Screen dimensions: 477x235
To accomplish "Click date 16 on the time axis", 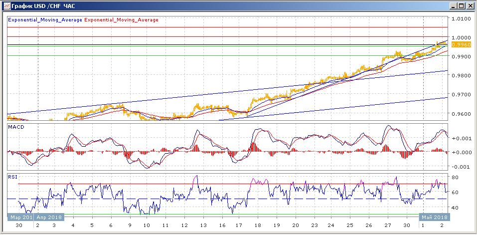I will (222, 226).
